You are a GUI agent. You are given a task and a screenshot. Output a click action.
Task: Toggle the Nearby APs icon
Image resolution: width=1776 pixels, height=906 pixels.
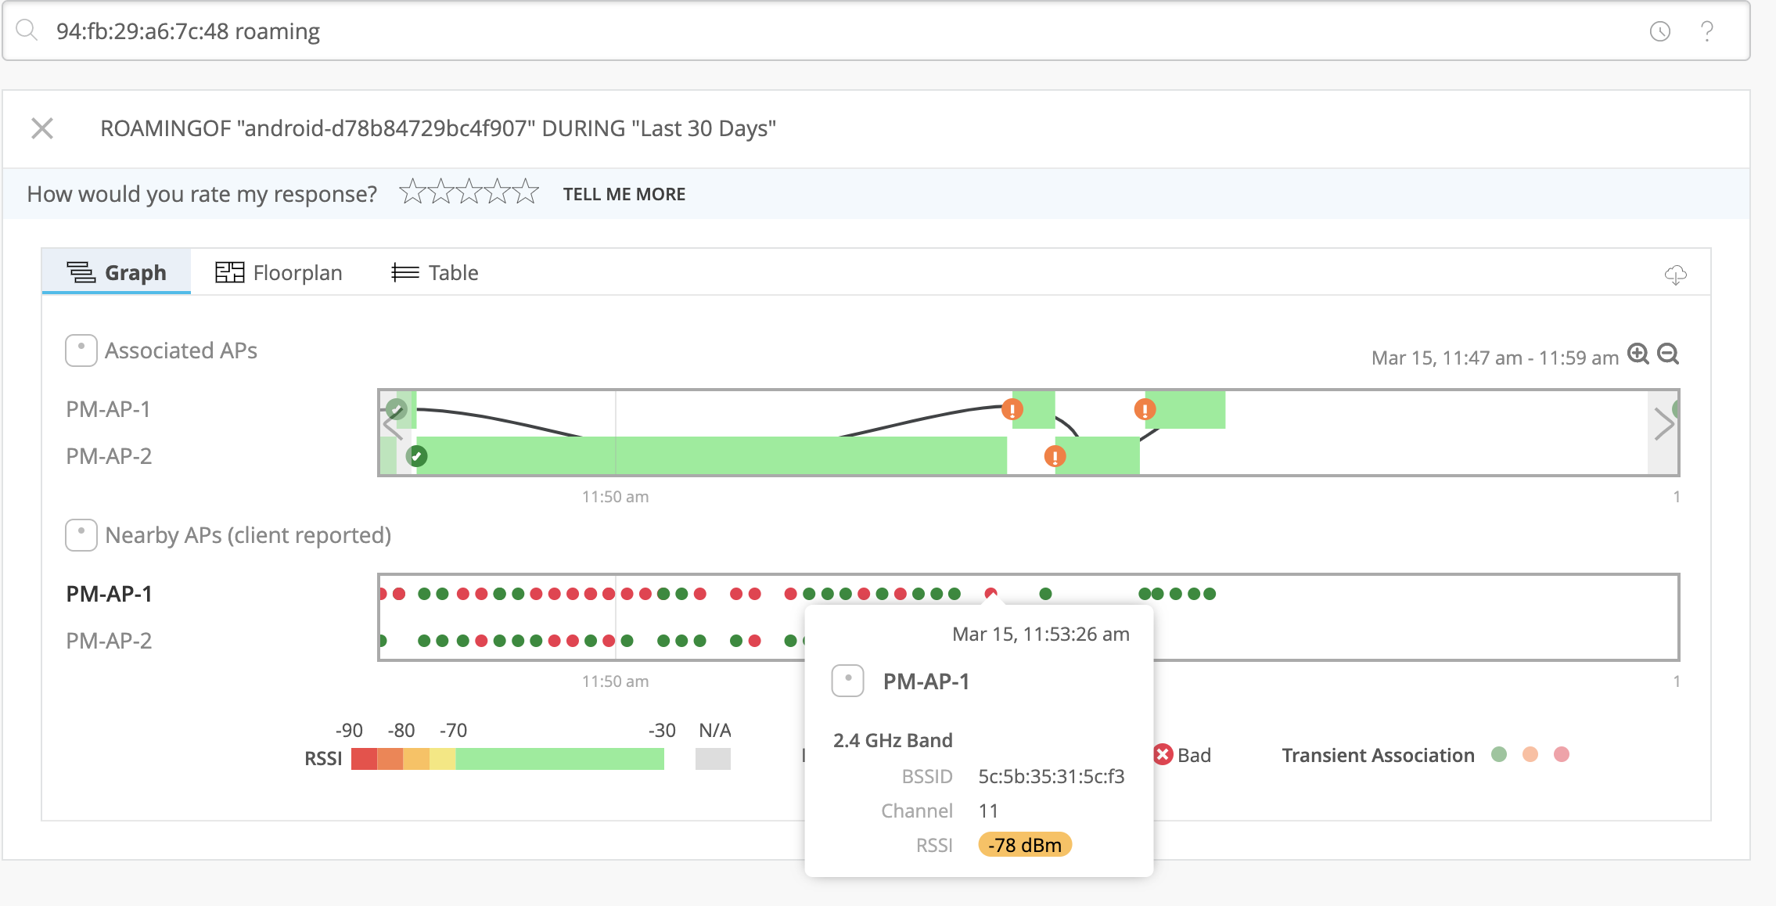(81, 535)
